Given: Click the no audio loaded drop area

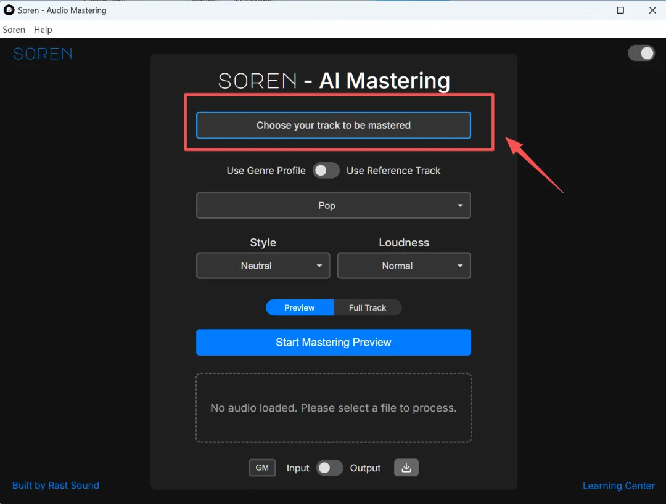Looking at the screenshot, I should (x=334, y=408).
